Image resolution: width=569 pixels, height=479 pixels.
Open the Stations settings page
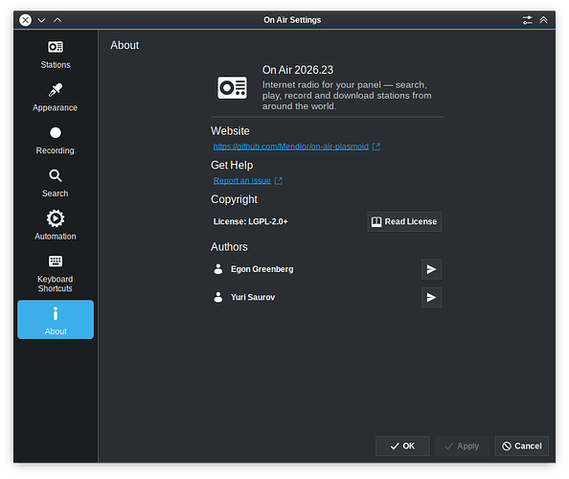click(x=56, y=55)
